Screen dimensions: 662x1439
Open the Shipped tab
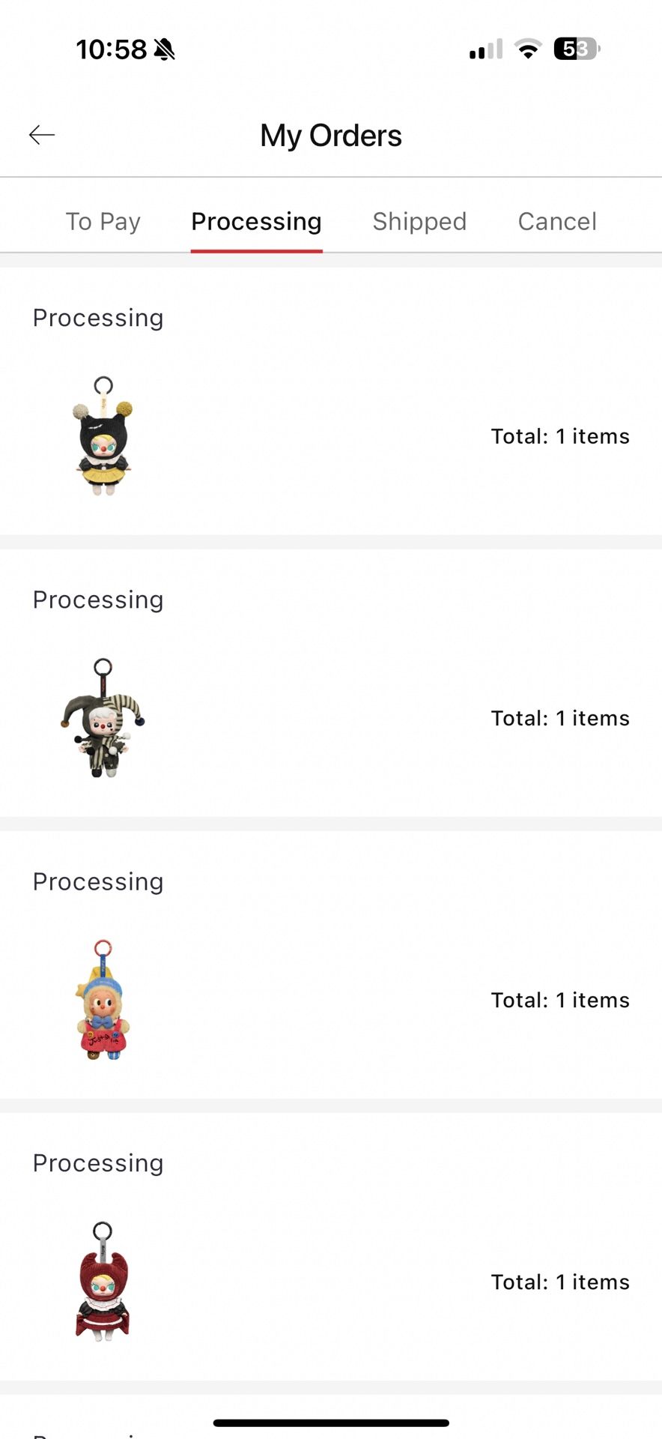pyautogui.click(x=419, y=221)
